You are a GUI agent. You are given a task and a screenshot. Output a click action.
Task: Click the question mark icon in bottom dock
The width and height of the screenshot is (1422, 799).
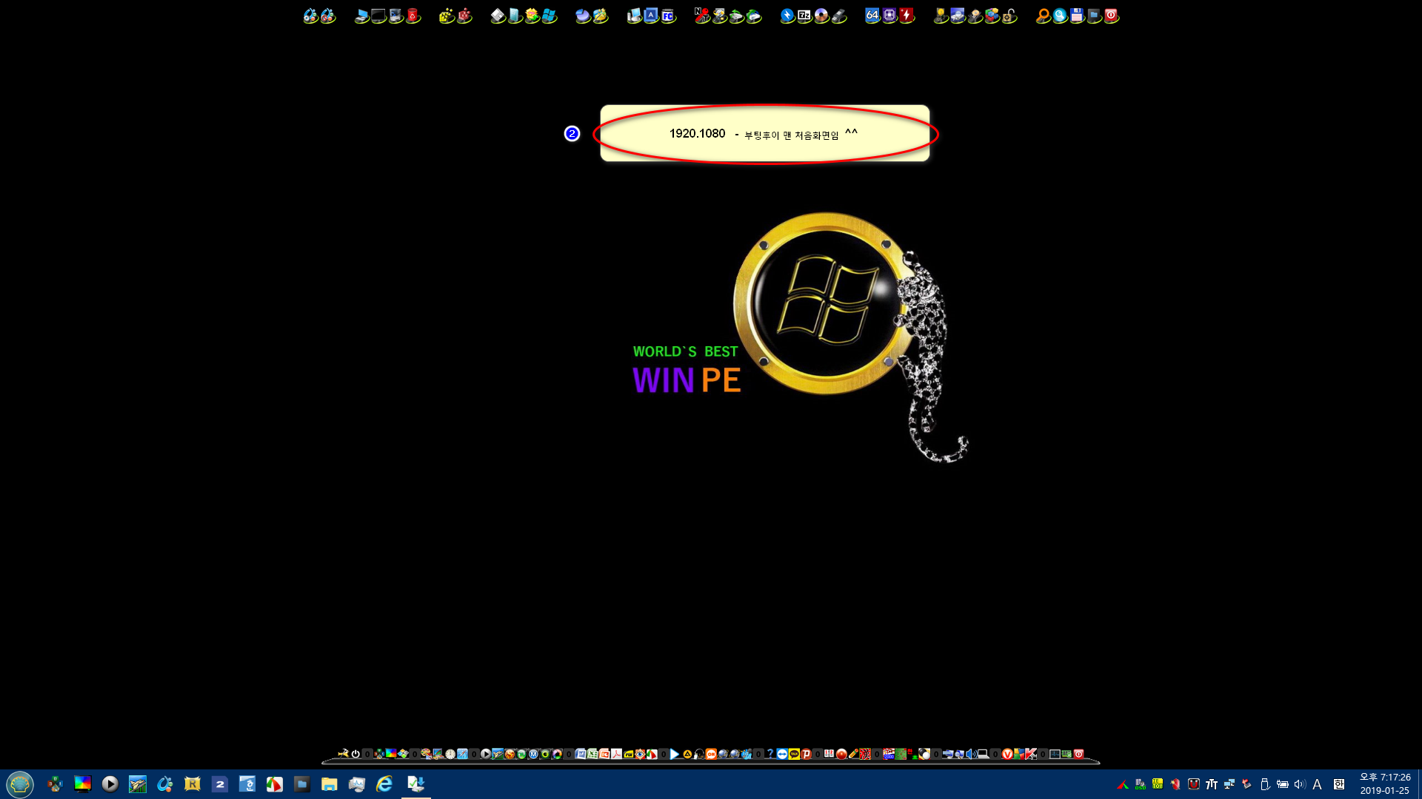(770, 754)
